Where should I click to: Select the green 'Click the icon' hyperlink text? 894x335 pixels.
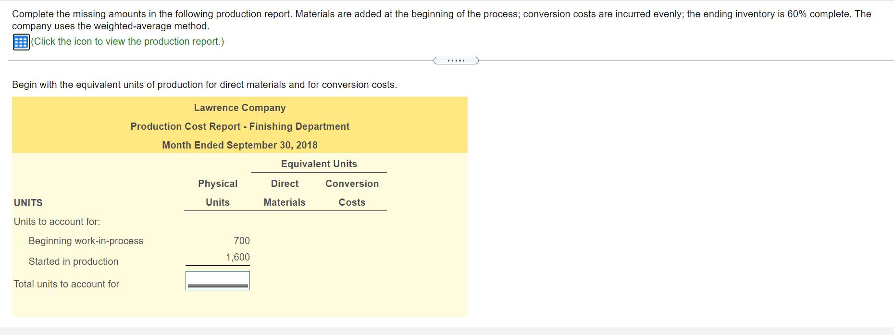[127, 42]
